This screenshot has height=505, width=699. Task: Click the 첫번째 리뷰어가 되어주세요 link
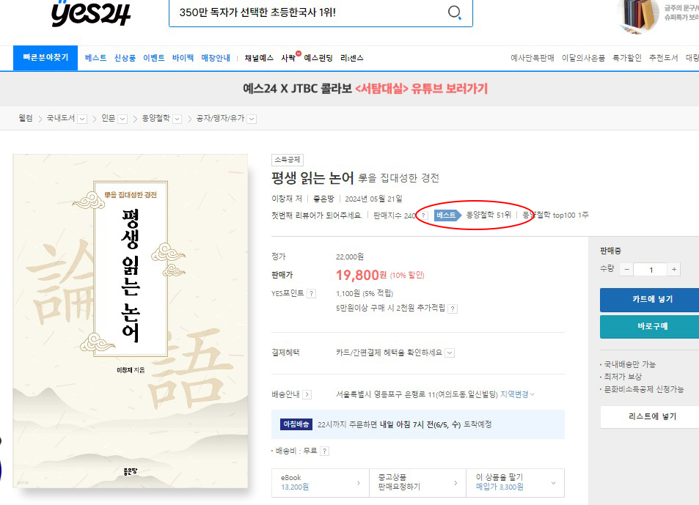pyautogui.click(x=317, y=215)
